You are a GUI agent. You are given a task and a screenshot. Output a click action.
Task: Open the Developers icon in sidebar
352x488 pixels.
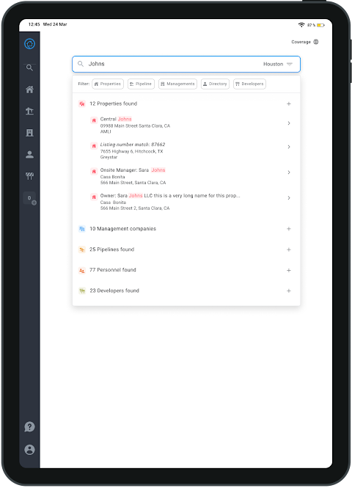tap(29, 176)
